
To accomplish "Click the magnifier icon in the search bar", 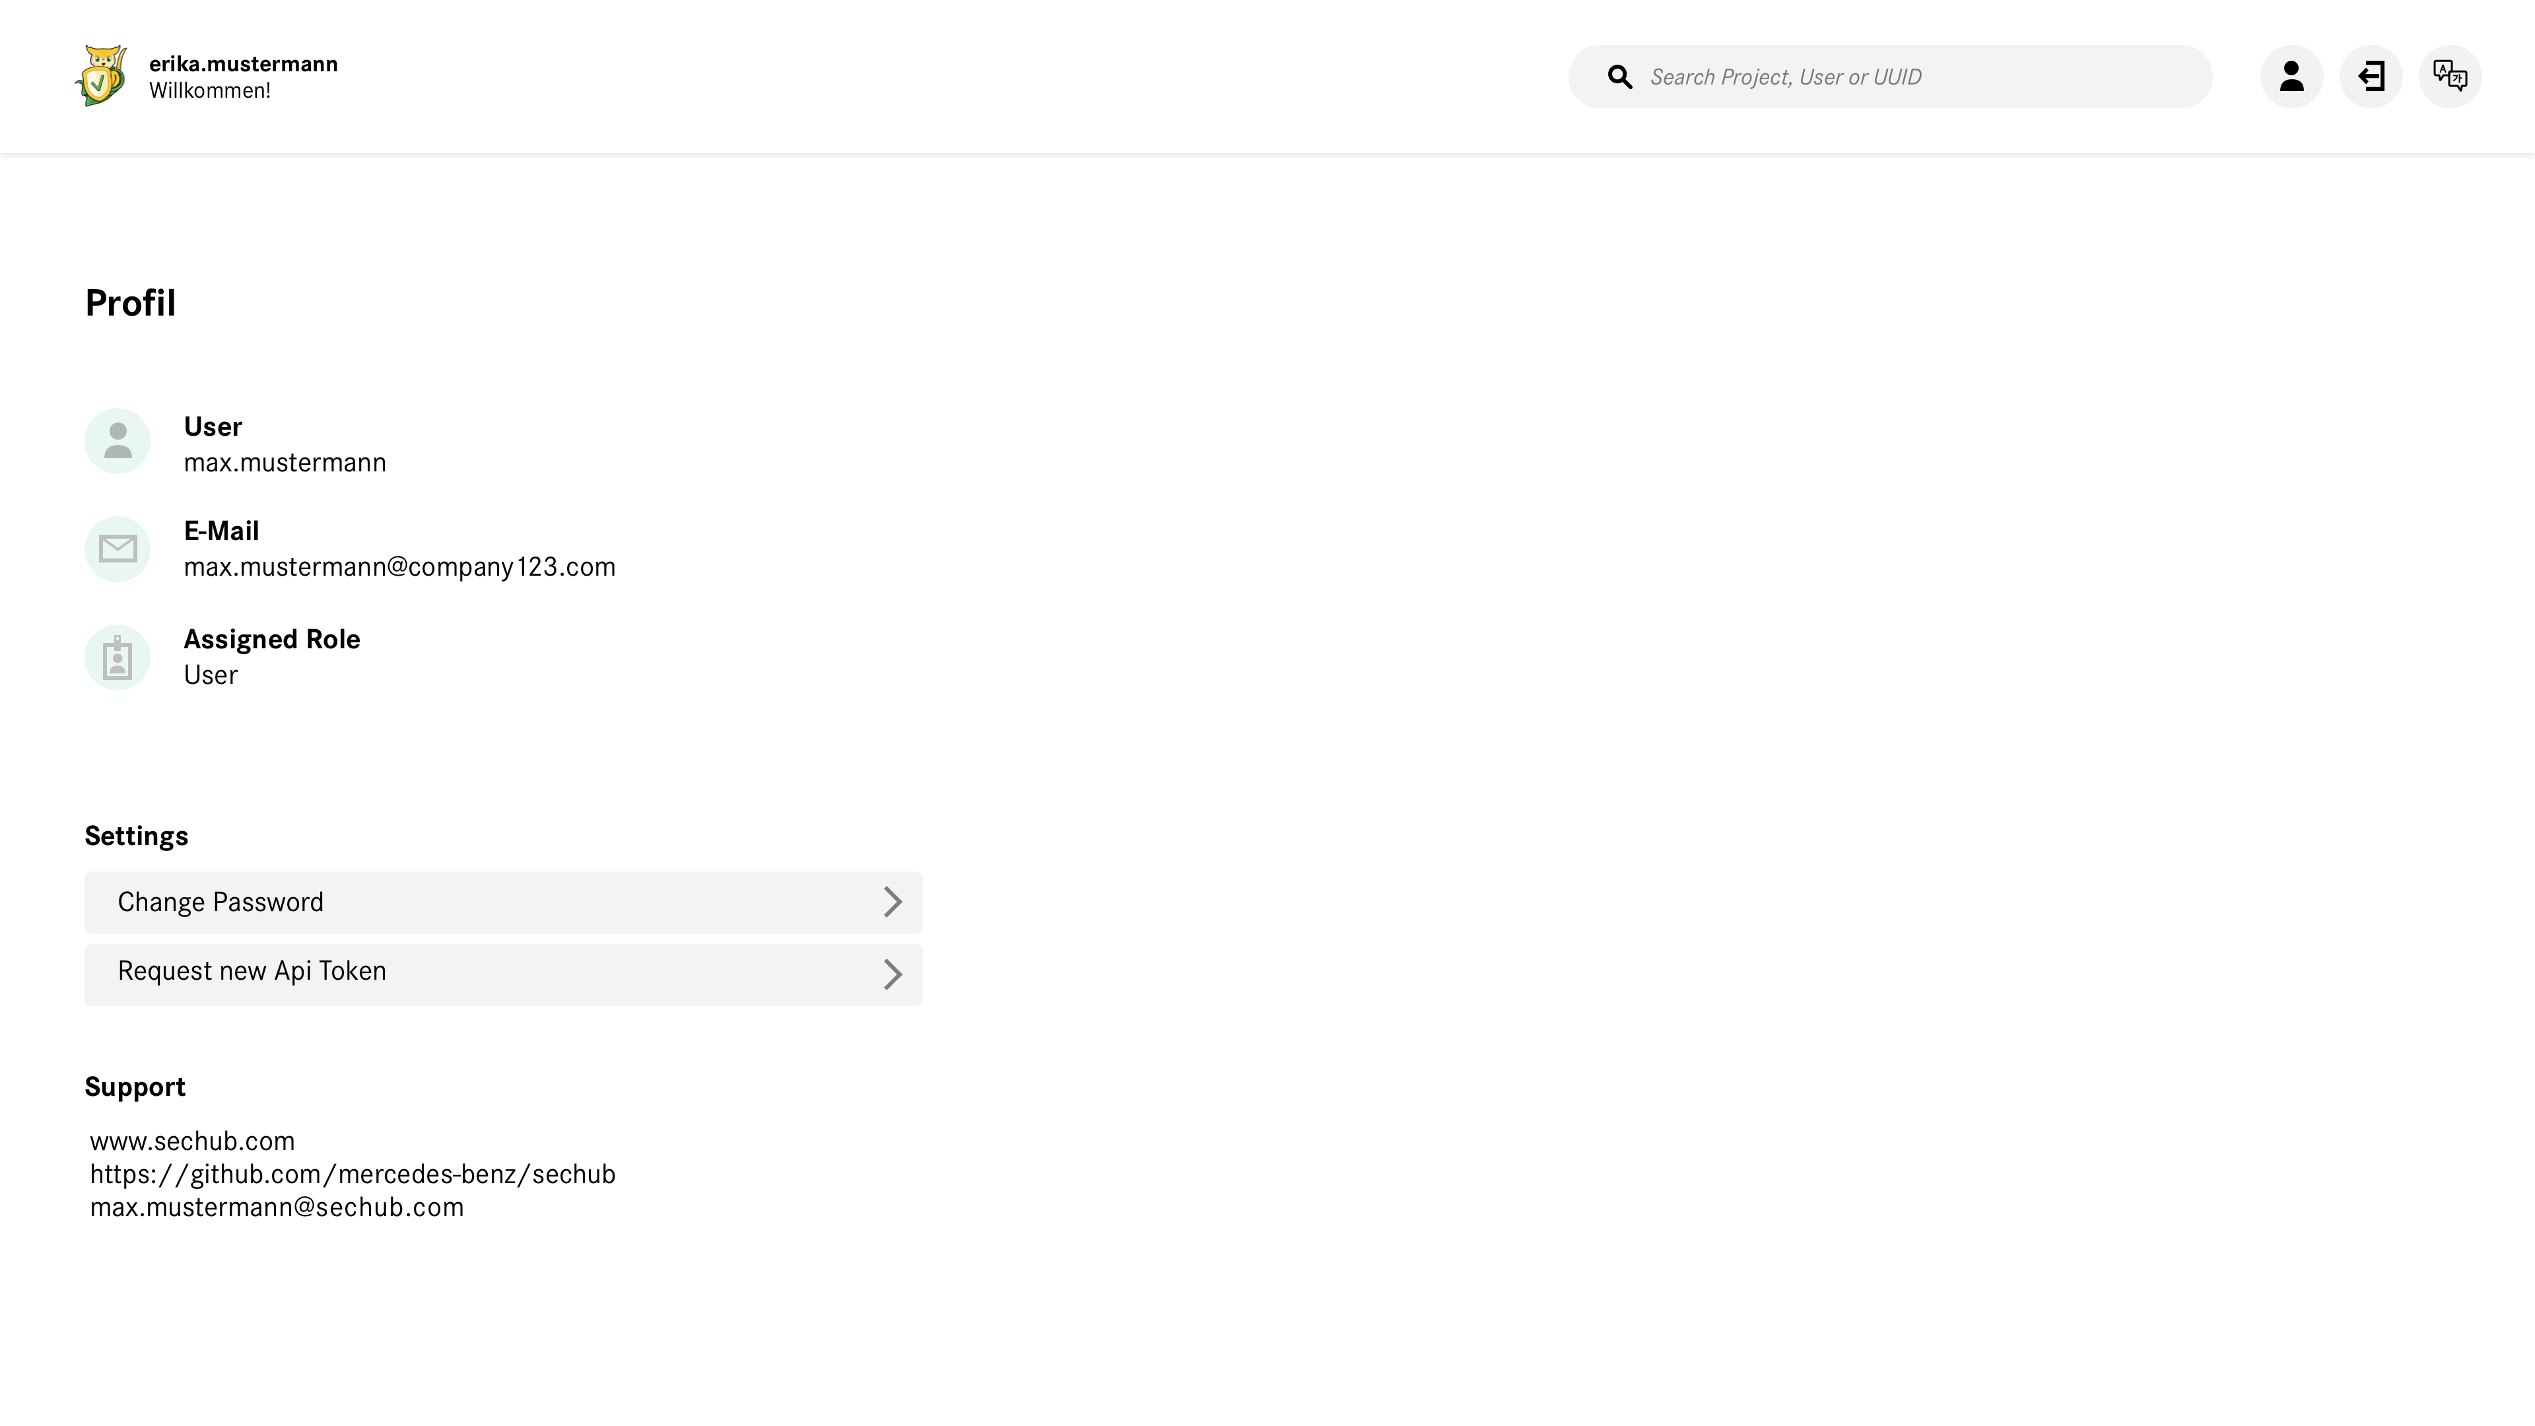I will point(1620,76).
